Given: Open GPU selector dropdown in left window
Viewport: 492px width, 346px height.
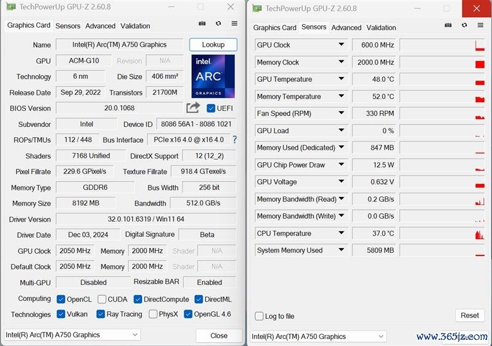Looking at the screenshot, I should tap(72, 335).
